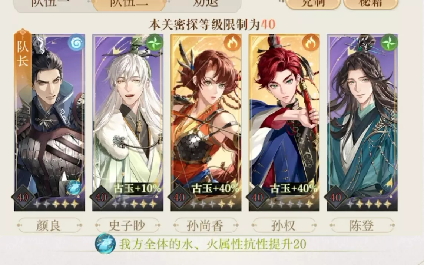Select the 陈登 character card
The image size is (424, 265).
click(x=362, y=123)
